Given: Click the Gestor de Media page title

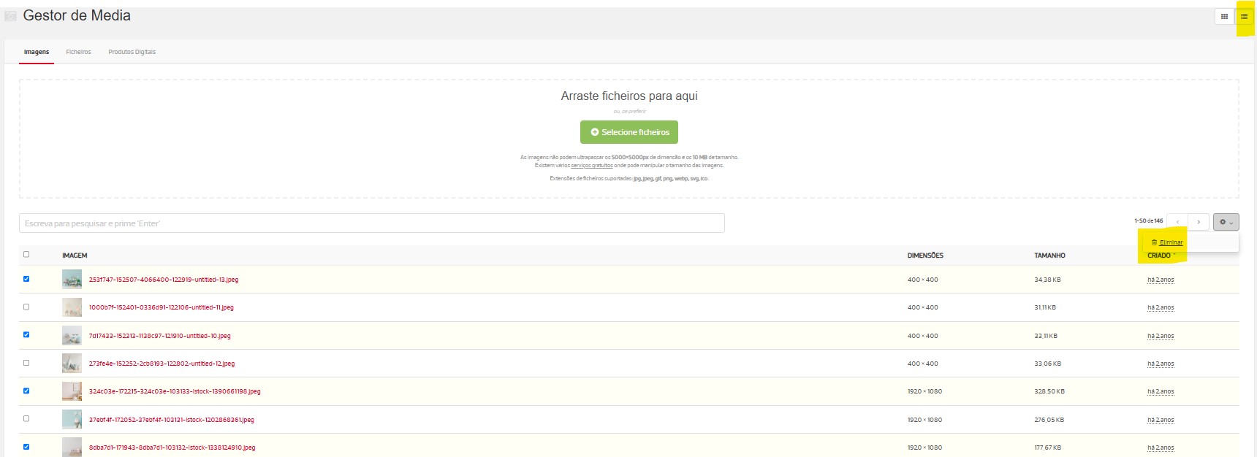Looking at the screenshot, I should [x=77, y=15].
